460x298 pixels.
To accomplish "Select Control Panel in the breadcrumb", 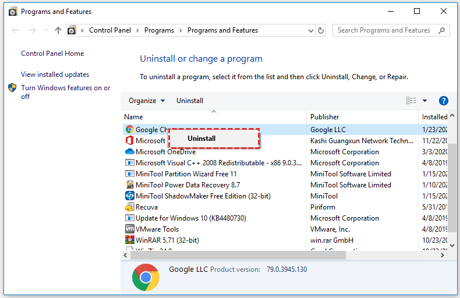I will [x=110, y=30].
